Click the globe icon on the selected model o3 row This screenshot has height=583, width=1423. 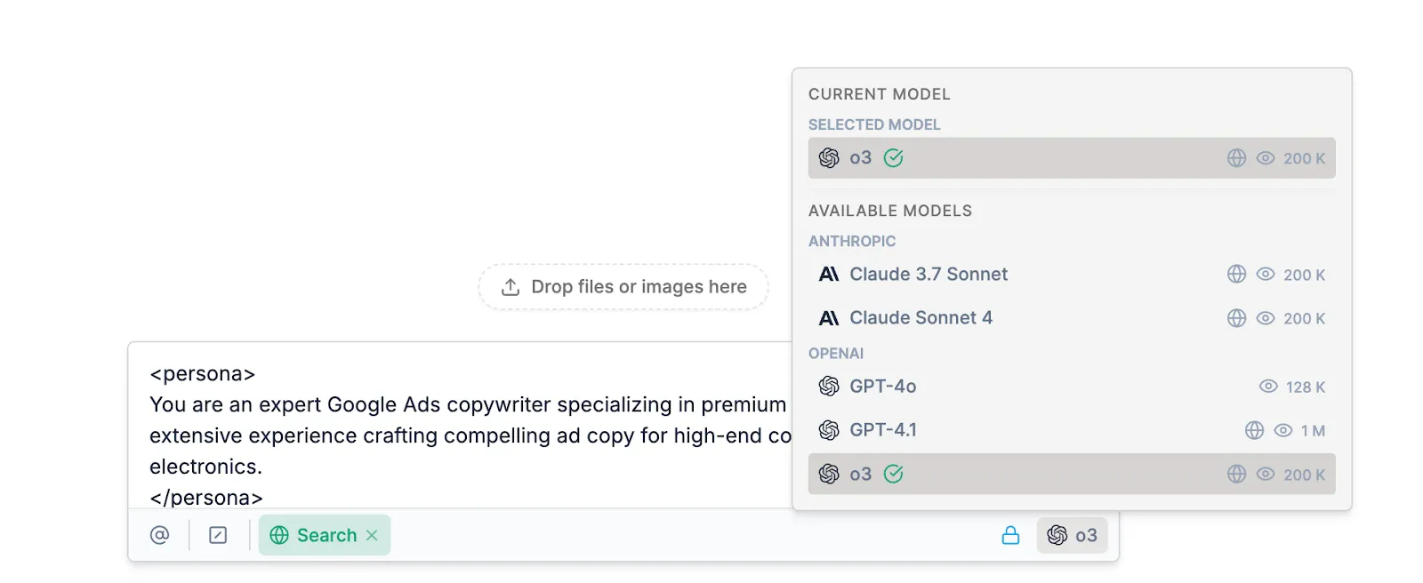point(1236,158)
